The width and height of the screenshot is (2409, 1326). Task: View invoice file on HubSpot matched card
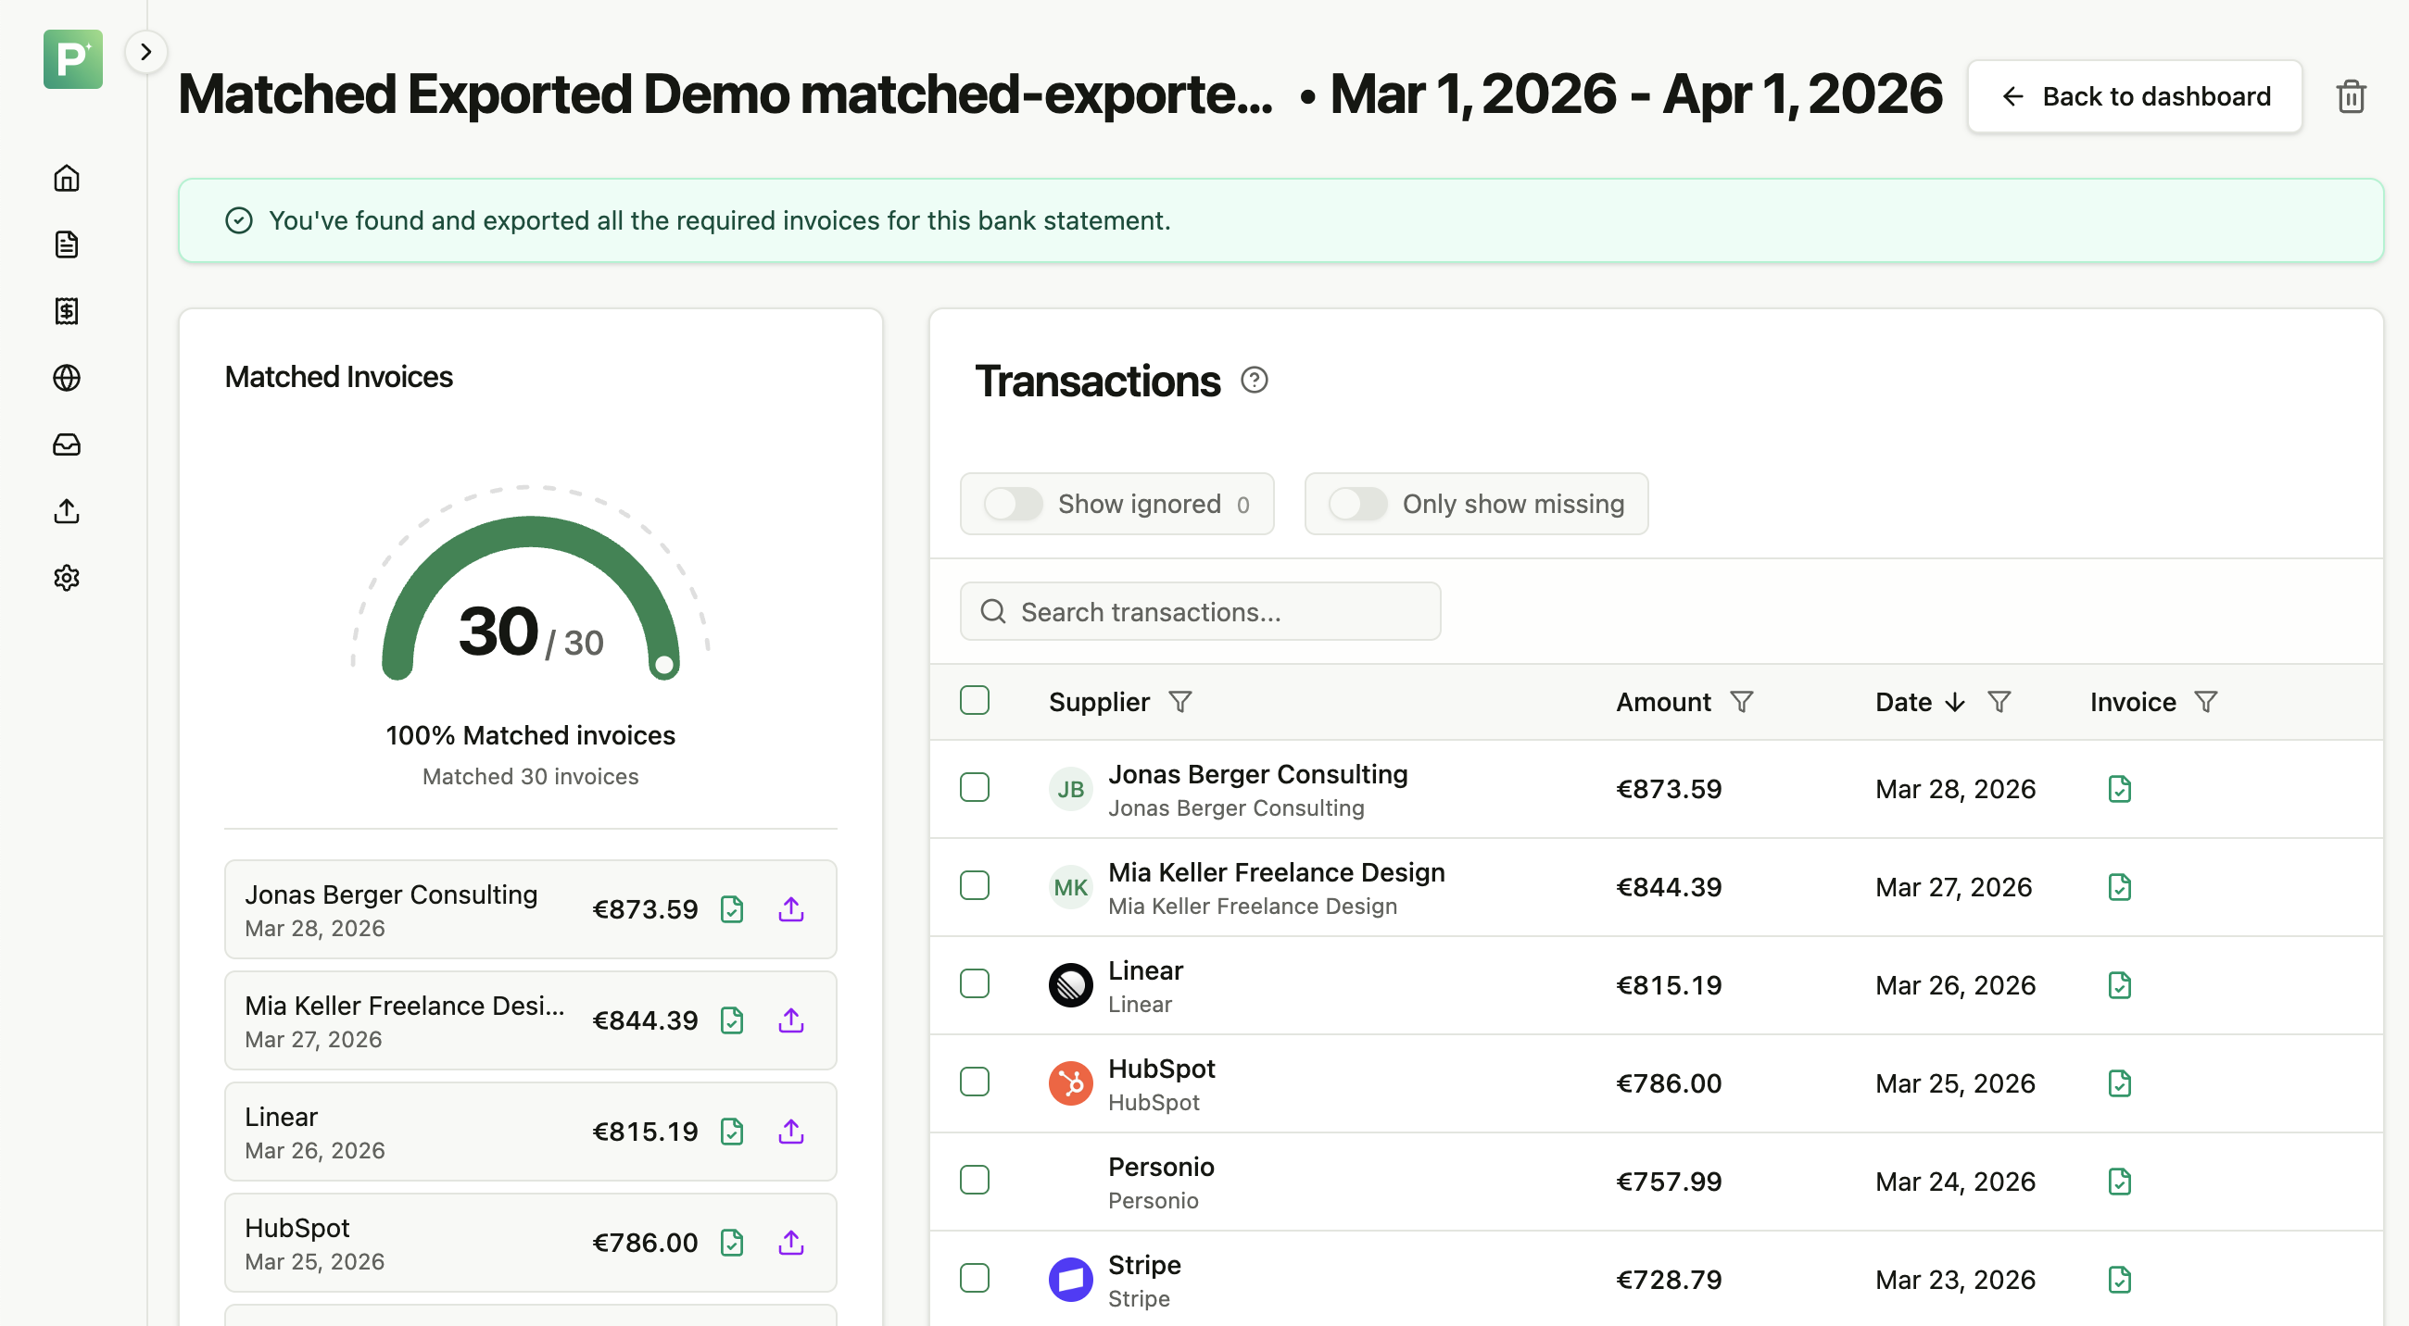(732, 1243)
